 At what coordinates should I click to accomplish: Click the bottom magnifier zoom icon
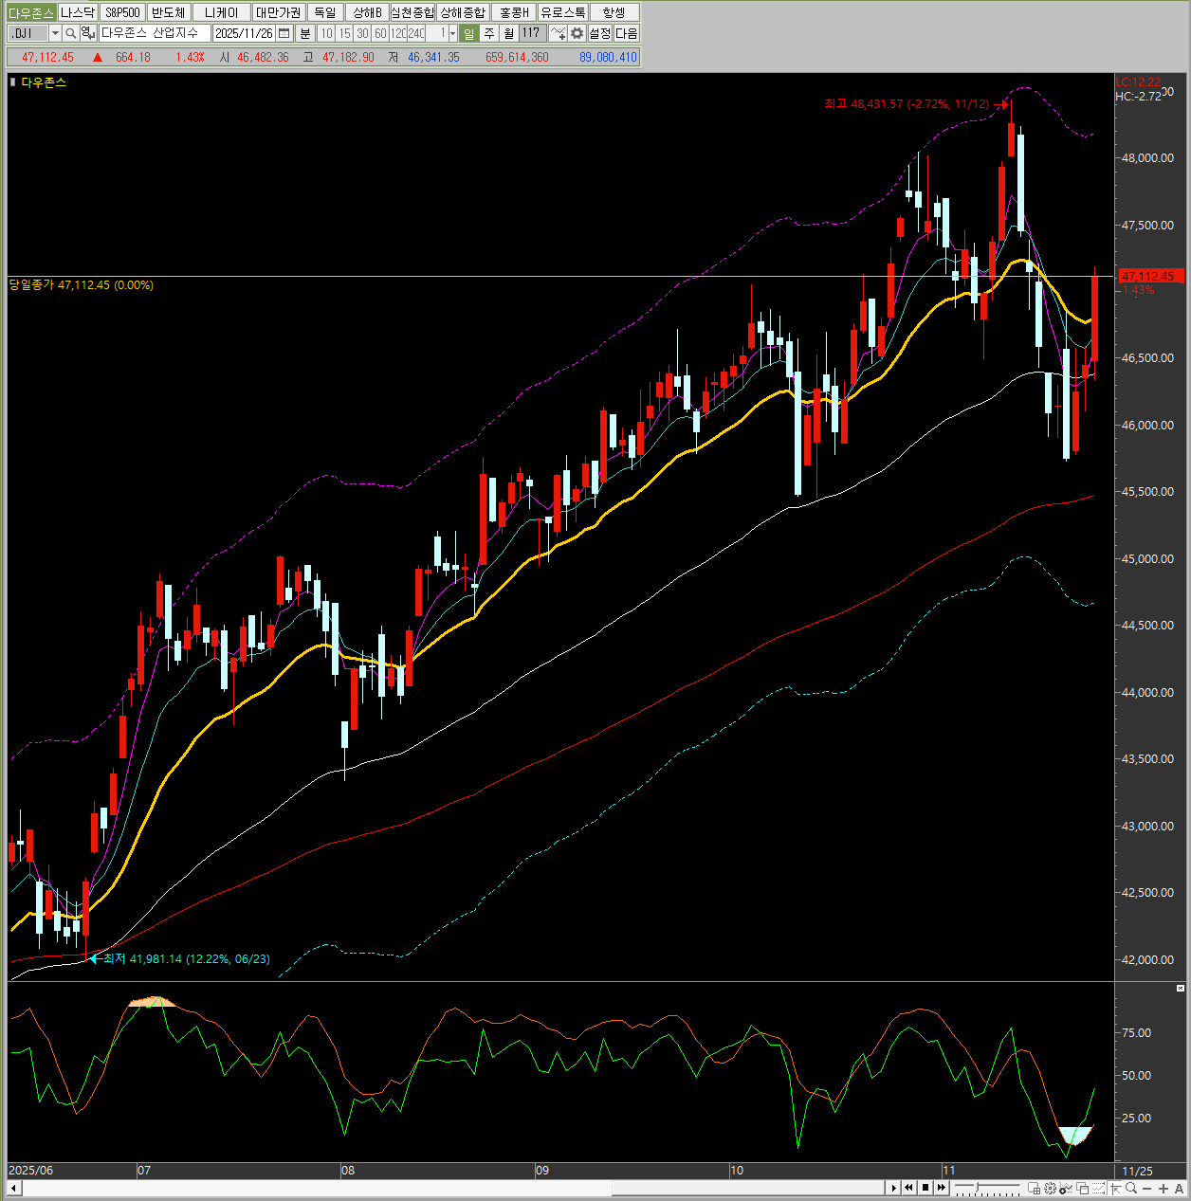pos(1131,1188)
